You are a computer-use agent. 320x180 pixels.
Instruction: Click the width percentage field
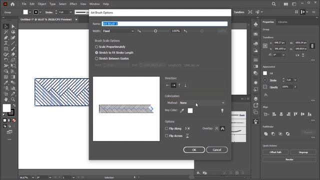click(175, 31)
